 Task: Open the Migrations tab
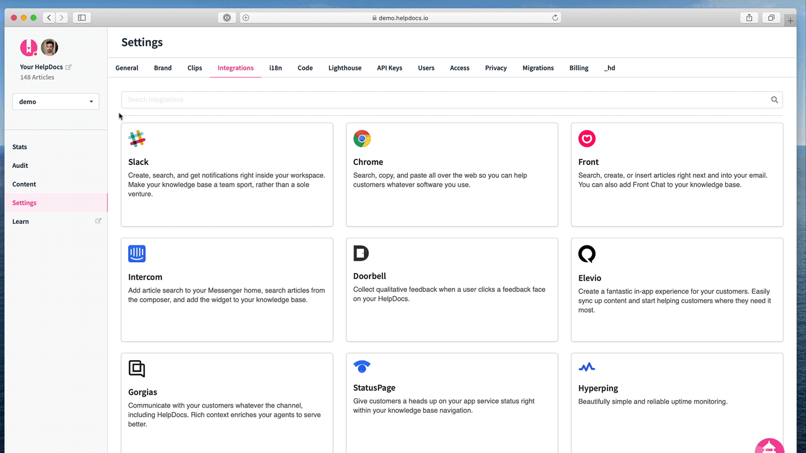538,68
